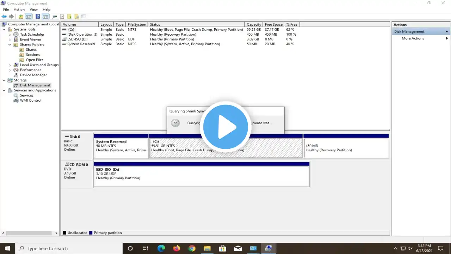Viewport: 451px width, 254px height.
Task: Expand the Task Scheduler node
Action: 10,35
